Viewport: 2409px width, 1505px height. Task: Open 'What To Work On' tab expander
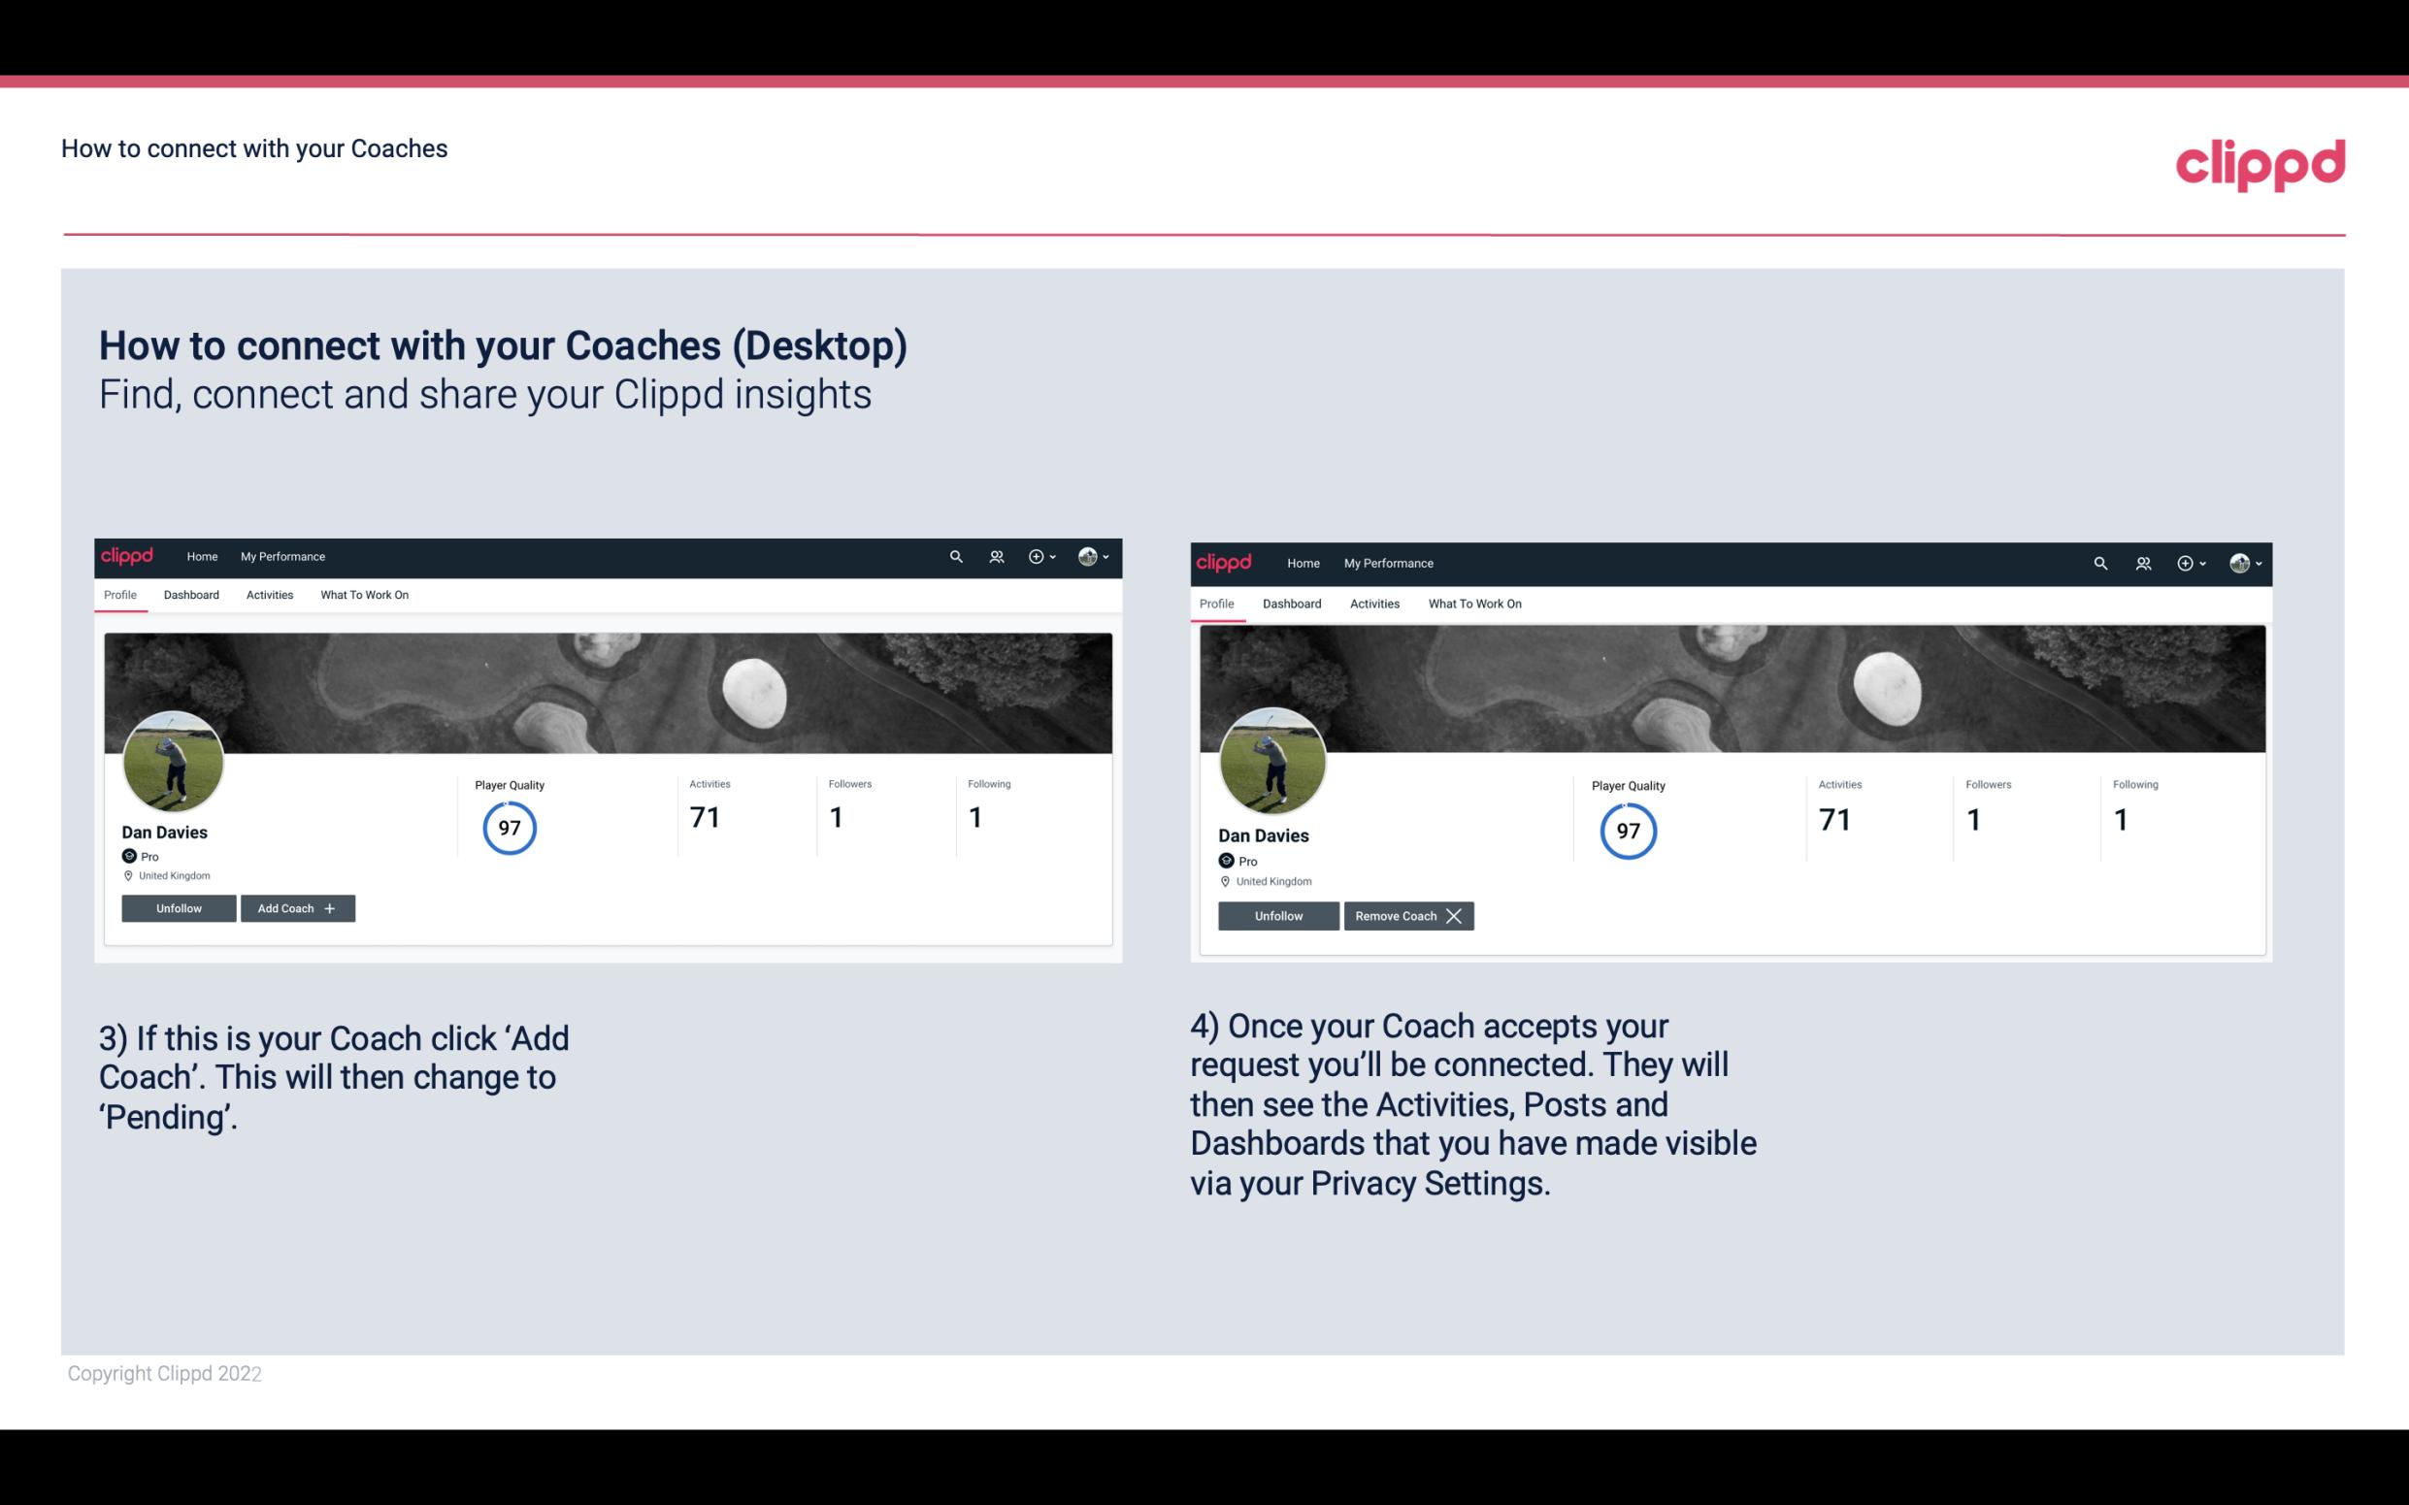point(362,595)
